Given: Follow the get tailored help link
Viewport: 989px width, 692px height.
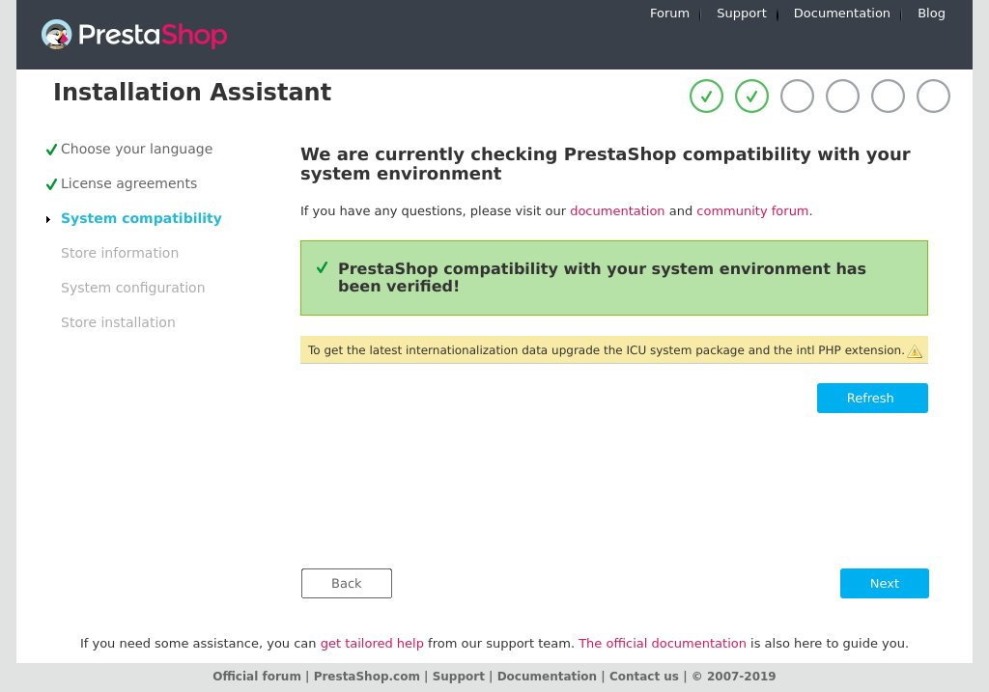Looking at the screenshot, I should (x=372, y=644).
